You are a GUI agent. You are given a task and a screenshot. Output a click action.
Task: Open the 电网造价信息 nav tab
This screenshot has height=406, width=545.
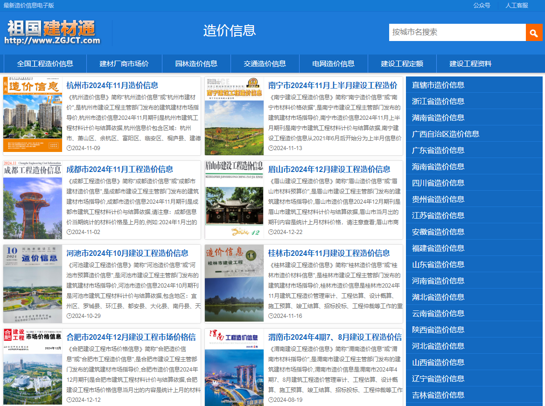[333, 63]
